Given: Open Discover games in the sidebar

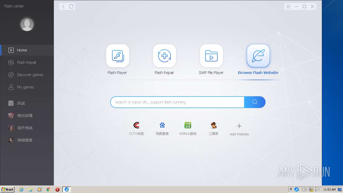Looking at the screenshot, I should [27, 75].
